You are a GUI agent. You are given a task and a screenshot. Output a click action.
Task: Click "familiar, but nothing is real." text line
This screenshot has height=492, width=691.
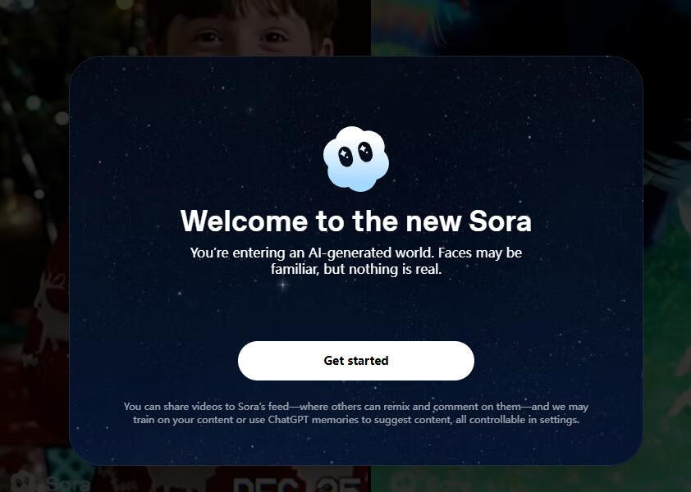point(356,269)
